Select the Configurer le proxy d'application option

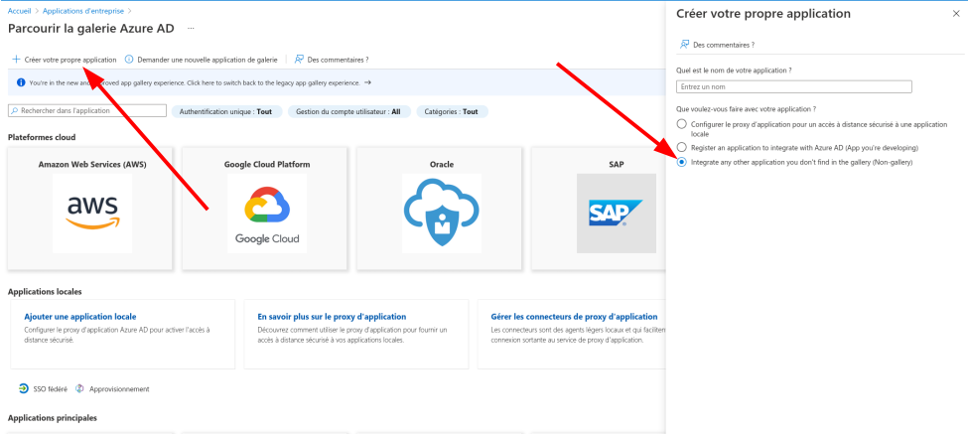point(681,124)
